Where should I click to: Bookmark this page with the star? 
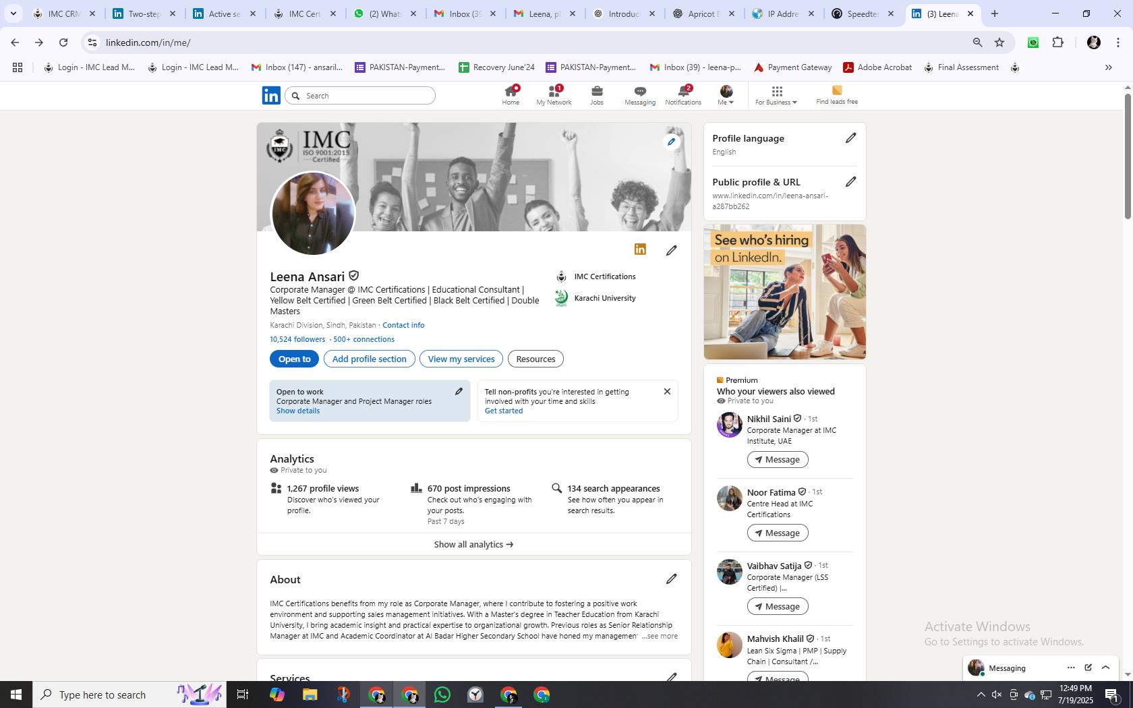(999, 42)
